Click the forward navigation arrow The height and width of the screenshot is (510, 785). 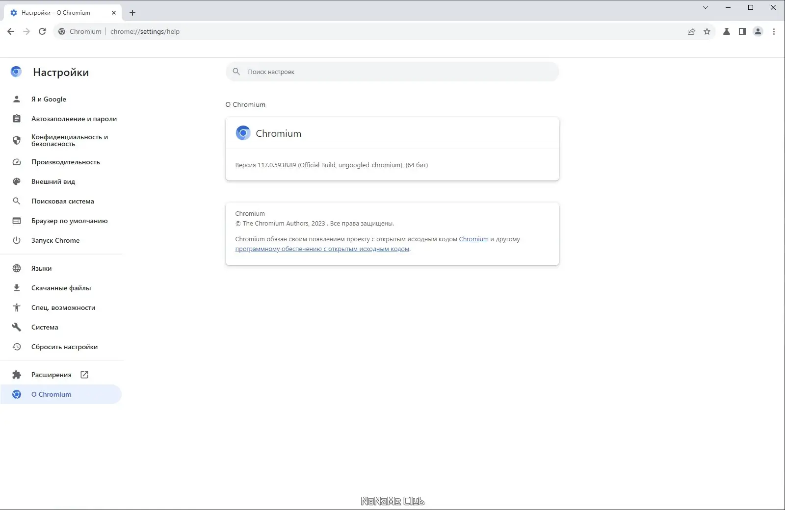[26, 31]
